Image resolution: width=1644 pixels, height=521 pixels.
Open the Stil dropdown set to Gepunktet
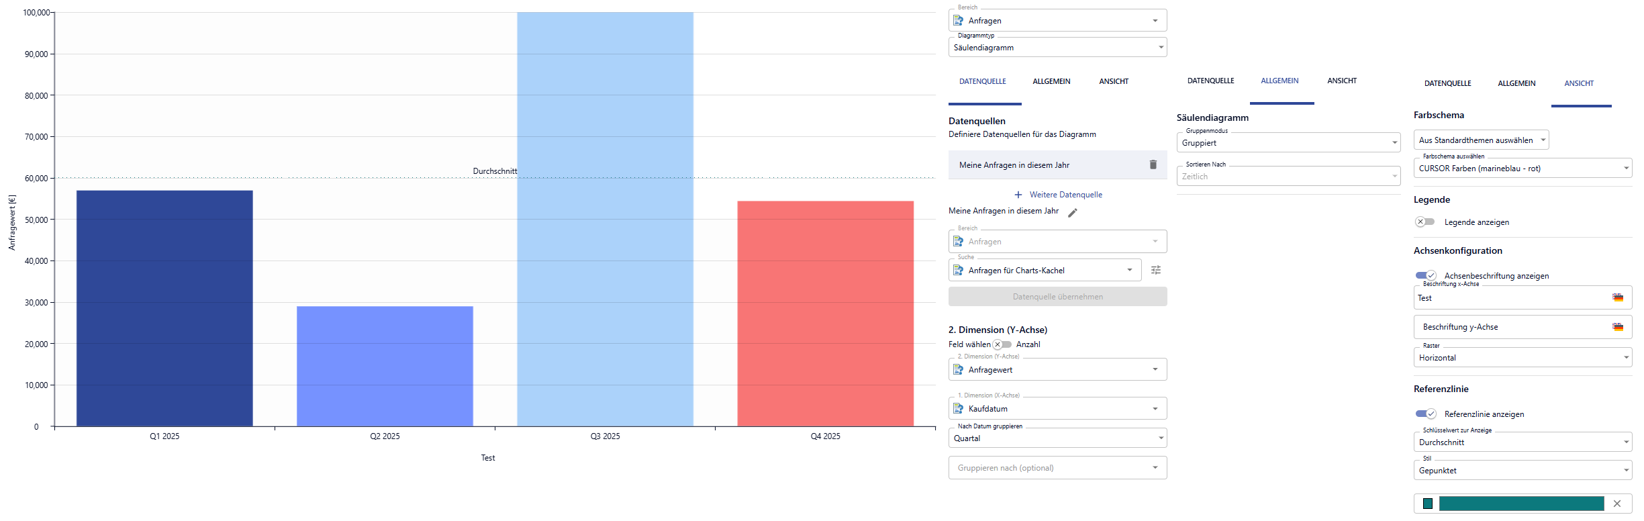coord(1522,470)
